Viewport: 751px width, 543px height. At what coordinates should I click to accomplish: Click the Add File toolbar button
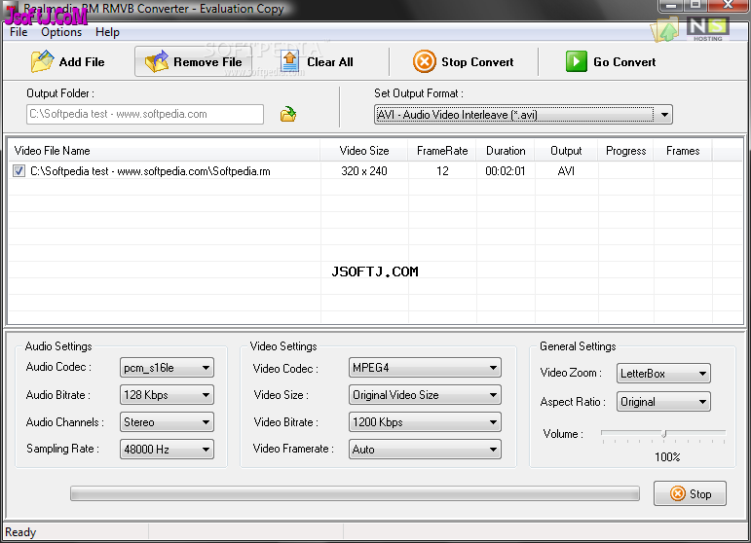pyautogui.click(x=67, y=61)
